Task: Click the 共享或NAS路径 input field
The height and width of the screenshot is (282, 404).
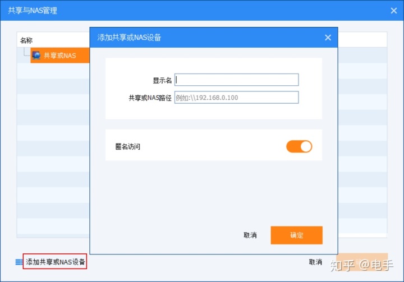Action: pyautogui.click(x=237, y=98)
